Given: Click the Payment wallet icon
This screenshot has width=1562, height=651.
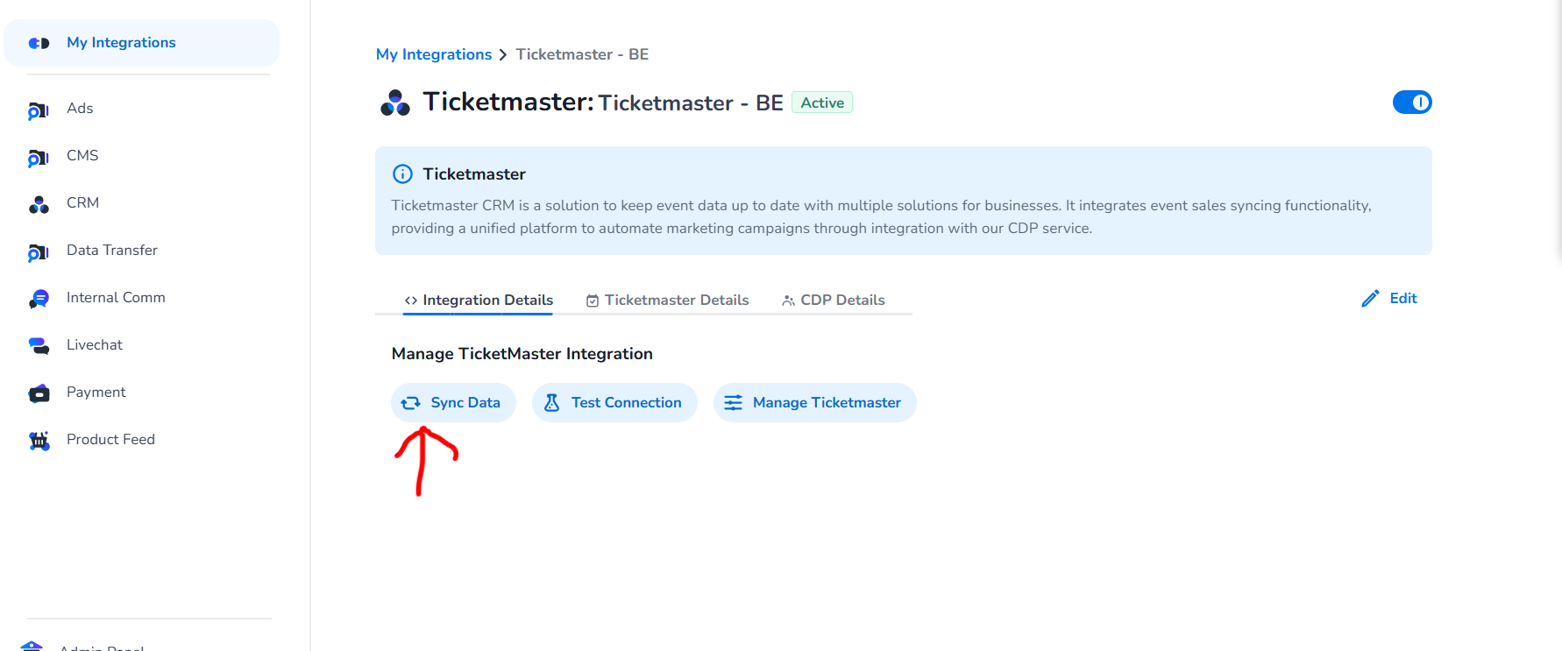Looking at the screenshot, I should (39, 393).
